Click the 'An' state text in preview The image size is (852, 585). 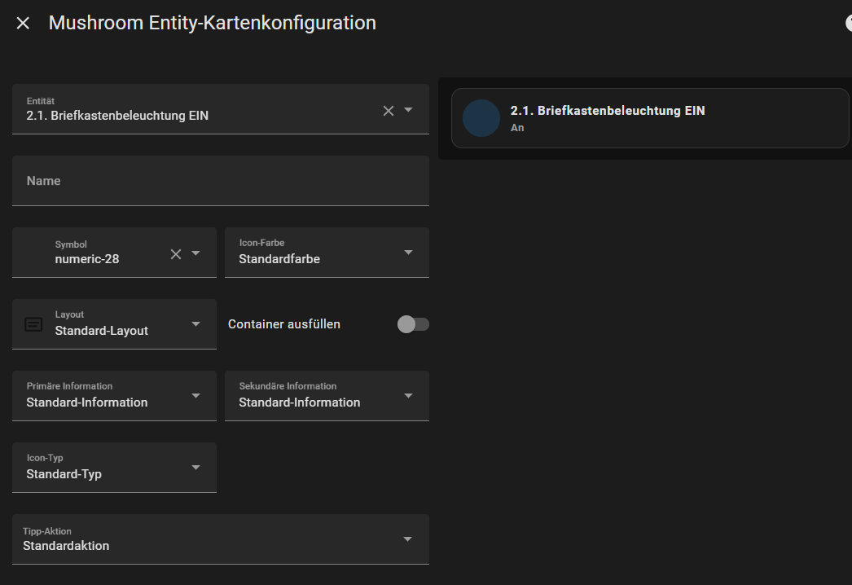click(x=517, y=128)
